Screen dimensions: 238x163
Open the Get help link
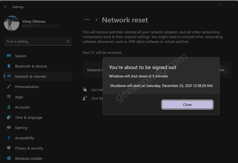point(97,90)
